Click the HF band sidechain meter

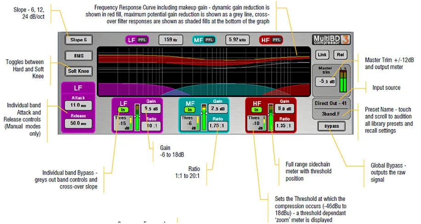click(x=271, y=117)
